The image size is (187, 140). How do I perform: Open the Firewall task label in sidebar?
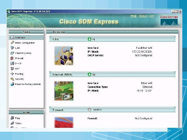point(19,58)
